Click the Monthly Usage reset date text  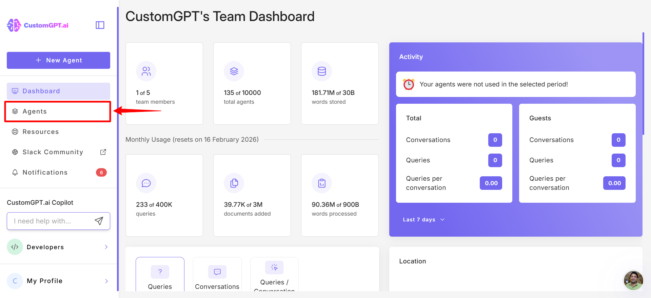tap(192, 140)
